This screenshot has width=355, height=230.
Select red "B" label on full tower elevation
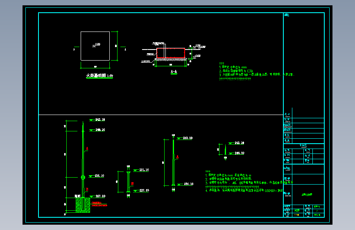click(87, 189)
